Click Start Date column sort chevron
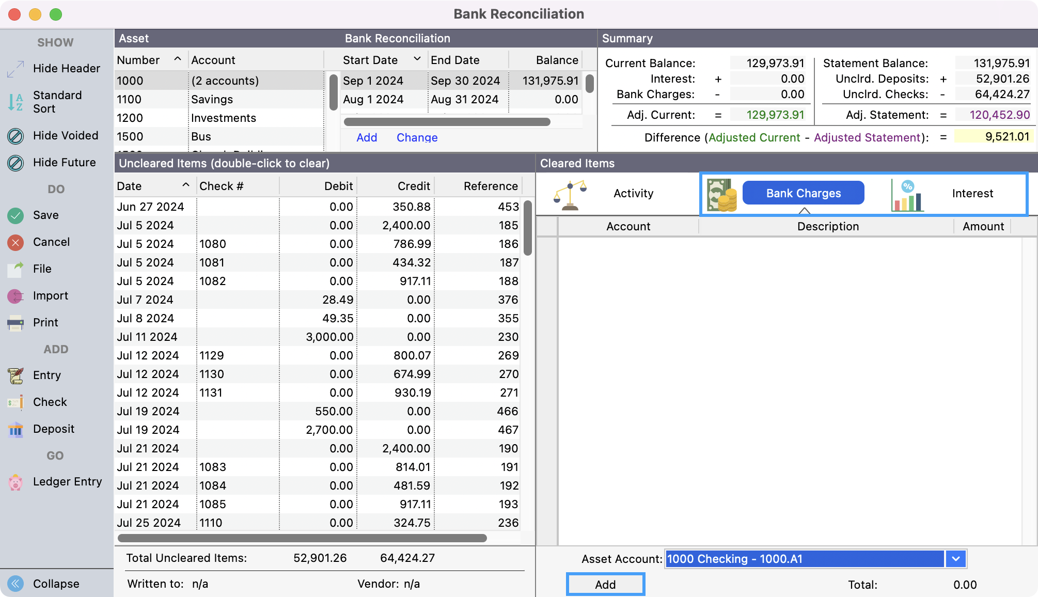This screenshot has width=1038, height=597. (x=417, y=59)
